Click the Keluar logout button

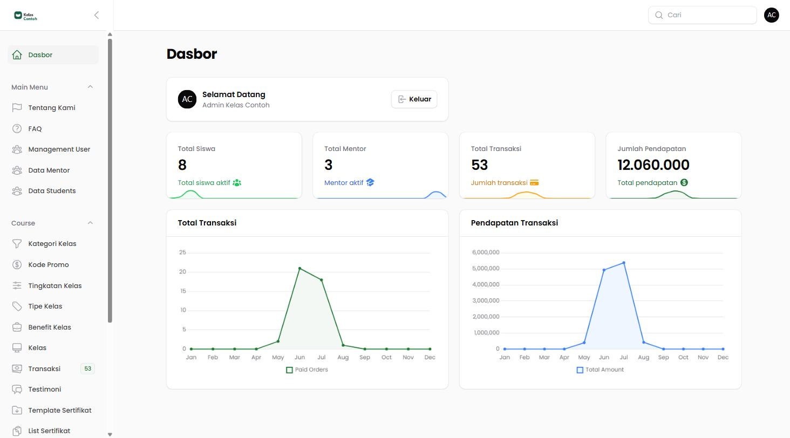coord(414,99)
